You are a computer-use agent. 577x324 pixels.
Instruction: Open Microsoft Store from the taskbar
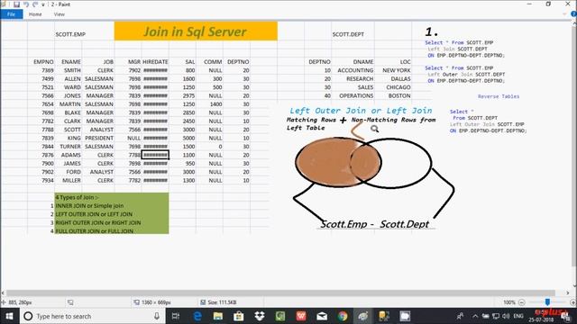tap(238, 316)
